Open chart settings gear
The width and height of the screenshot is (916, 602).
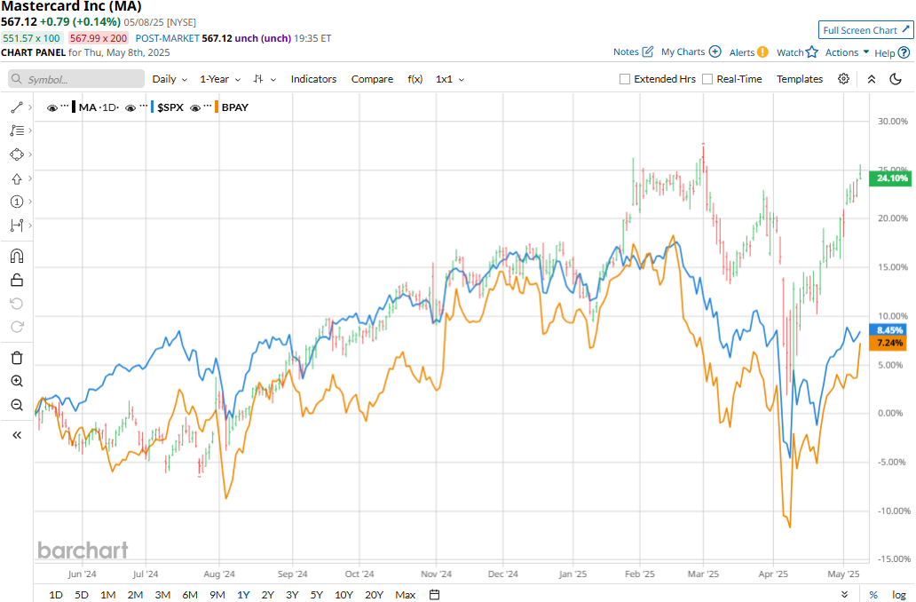843,79
